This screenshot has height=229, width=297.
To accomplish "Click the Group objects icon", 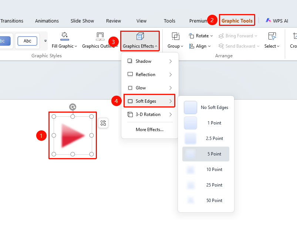I will click(x=176, y=36).
